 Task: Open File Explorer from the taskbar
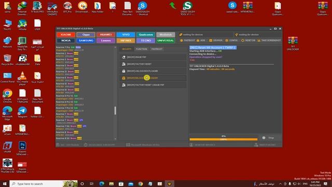pyautogui.click(x=112, y=183)
